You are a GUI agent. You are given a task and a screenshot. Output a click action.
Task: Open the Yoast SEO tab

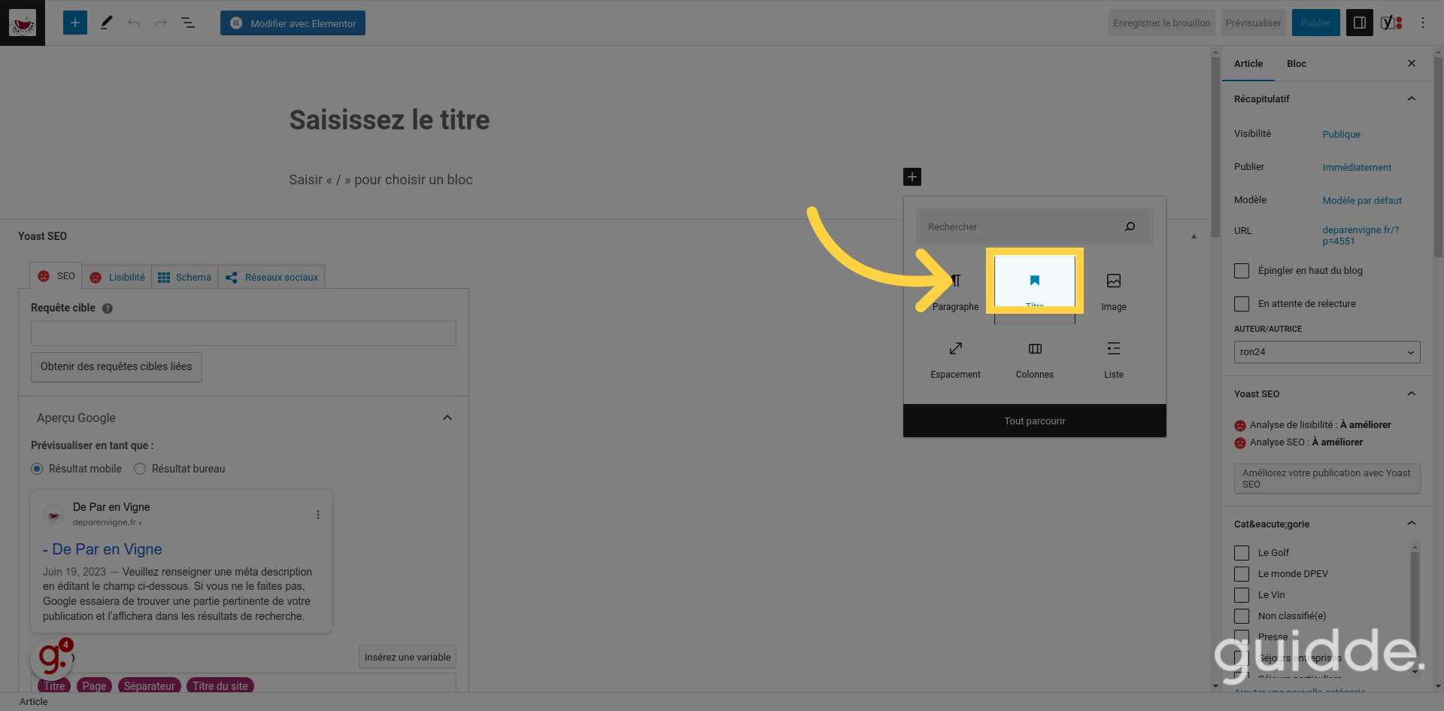[x=56, y=276]
